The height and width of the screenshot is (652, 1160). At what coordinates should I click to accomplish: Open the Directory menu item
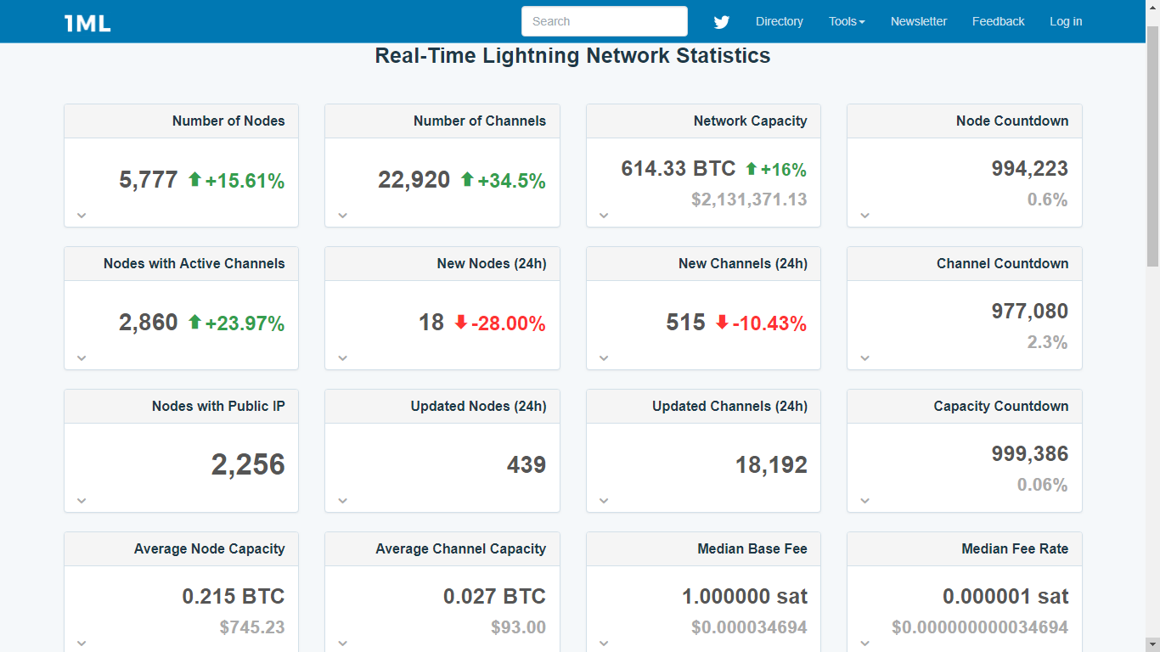779,21
